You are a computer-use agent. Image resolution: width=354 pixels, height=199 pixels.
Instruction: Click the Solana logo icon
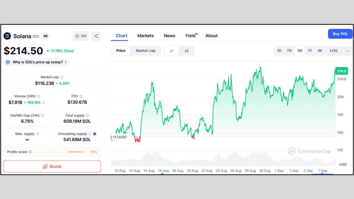(x=7, y=36)
